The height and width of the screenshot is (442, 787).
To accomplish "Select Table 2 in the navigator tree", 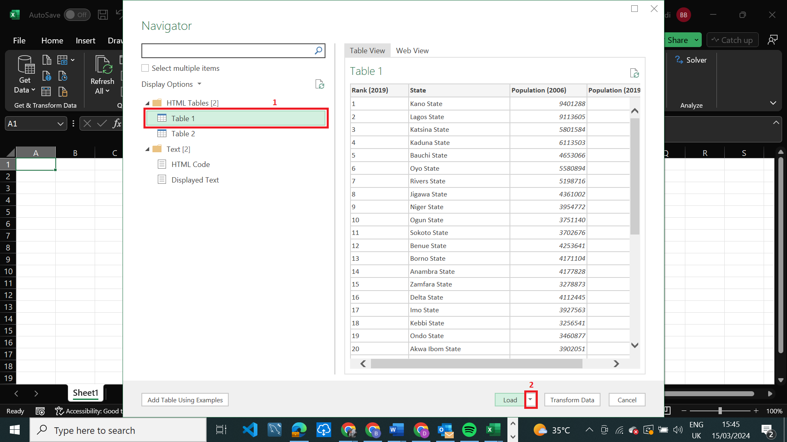I will (x=183, y=134).
